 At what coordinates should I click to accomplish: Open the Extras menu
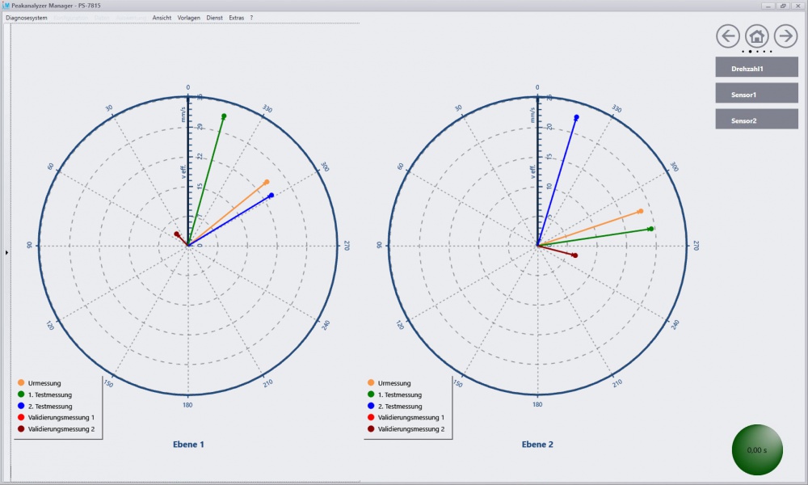pos(236,17)
